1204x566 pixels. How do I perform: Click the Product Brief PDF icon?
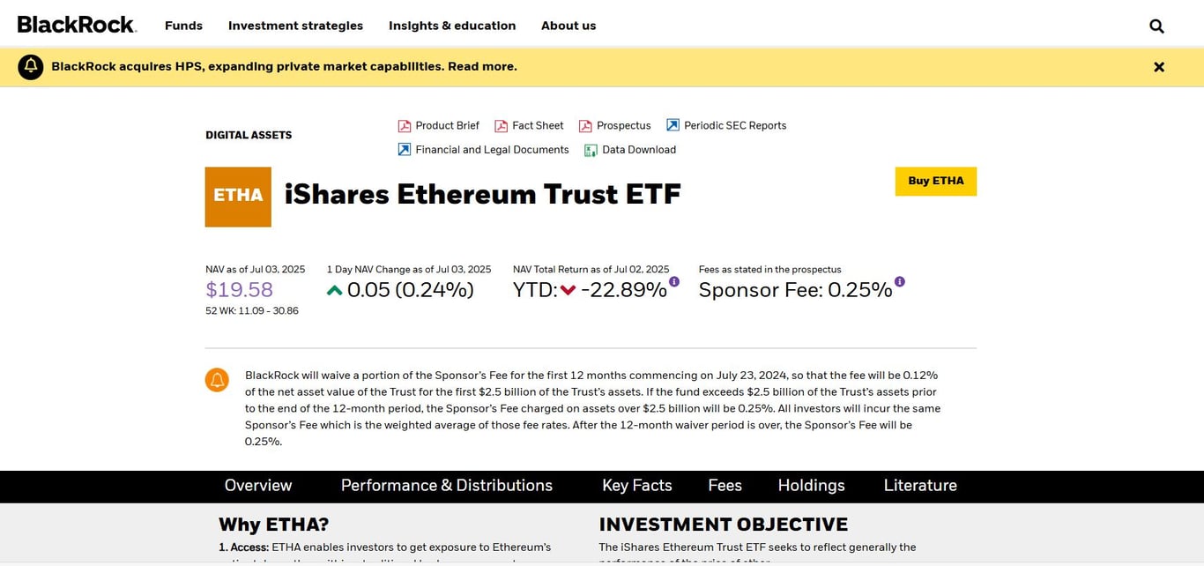tap(404, 125)
